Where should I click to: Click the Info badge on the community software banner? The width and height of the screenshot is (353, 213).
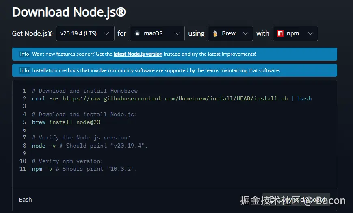coord(24,70)
